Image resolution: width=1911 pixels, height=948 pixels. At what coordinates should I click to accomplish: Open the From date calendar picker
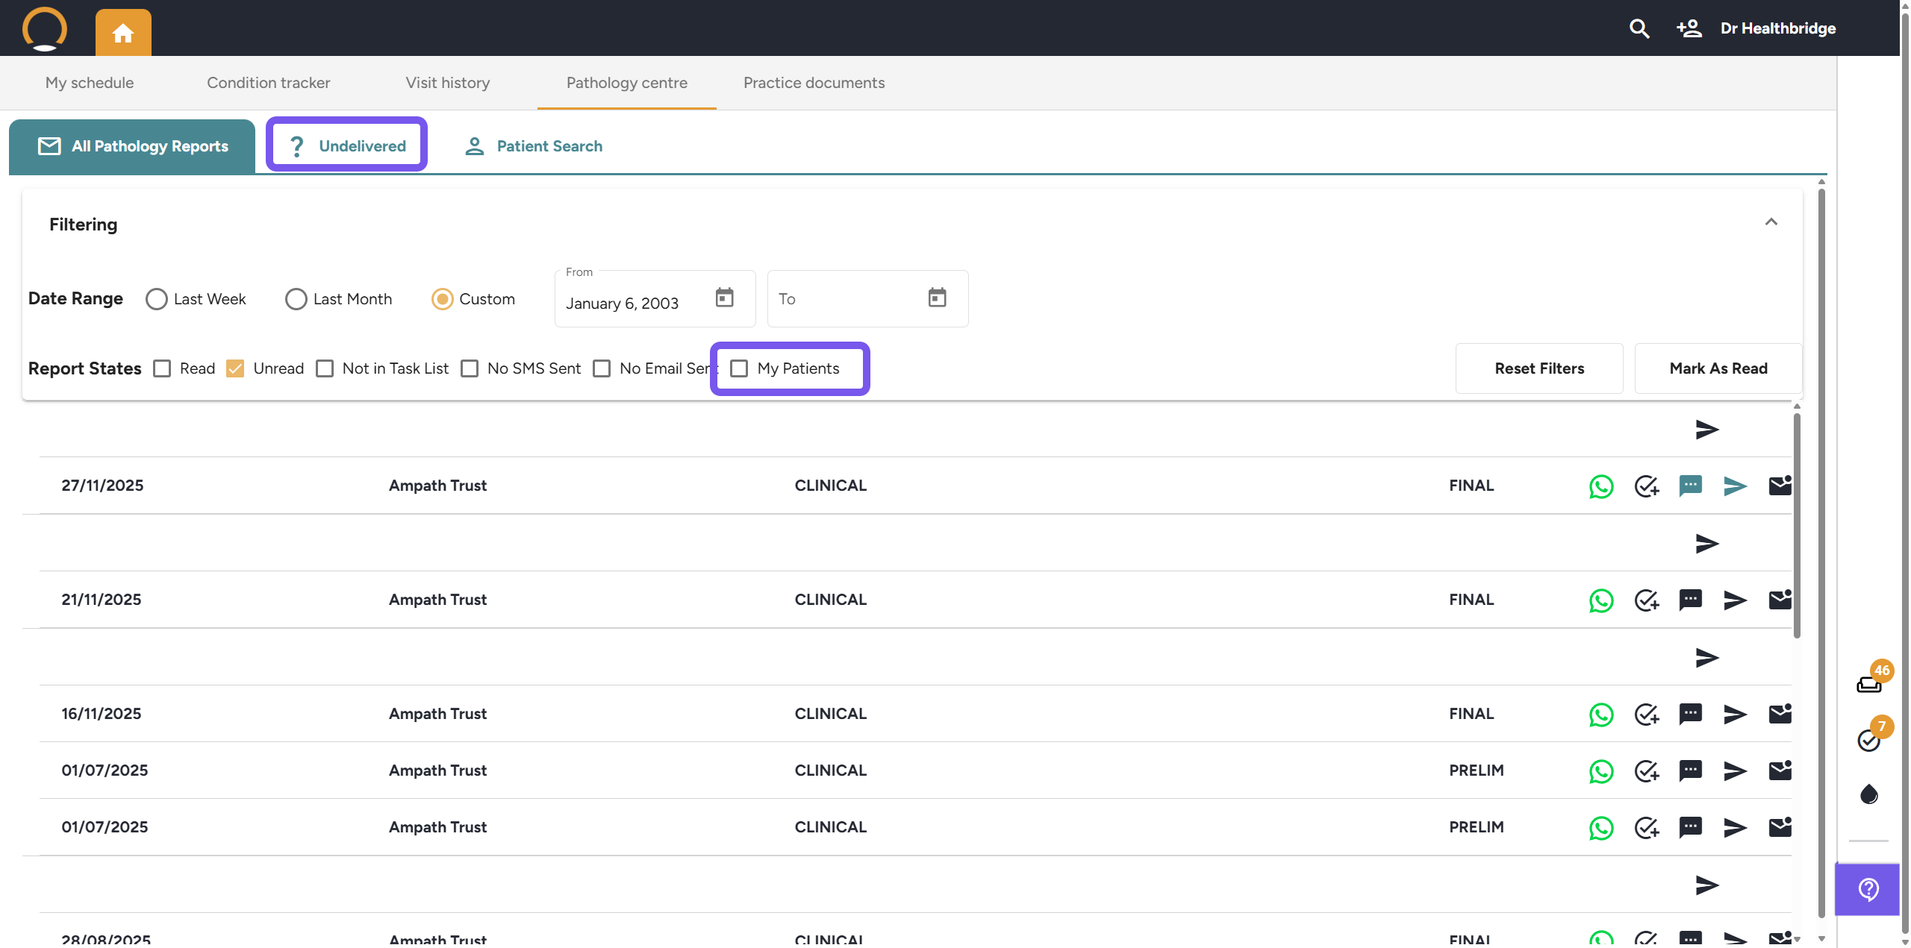(724, 298)
